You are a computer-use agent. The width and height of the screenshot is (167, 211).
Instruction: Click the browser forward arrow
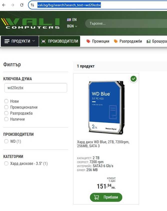(13, 5)
